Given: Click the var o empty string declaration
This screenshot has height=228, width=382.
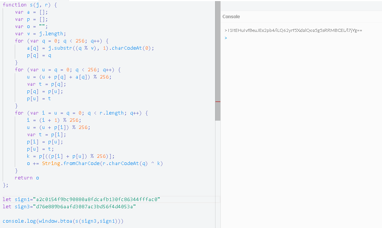Looking at the screenshot, I should tap(30, 26).
